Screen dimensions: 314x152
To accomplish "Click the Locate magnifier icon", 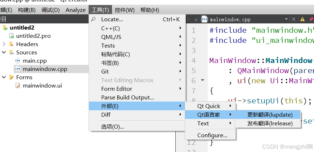I will click(93, 19).
